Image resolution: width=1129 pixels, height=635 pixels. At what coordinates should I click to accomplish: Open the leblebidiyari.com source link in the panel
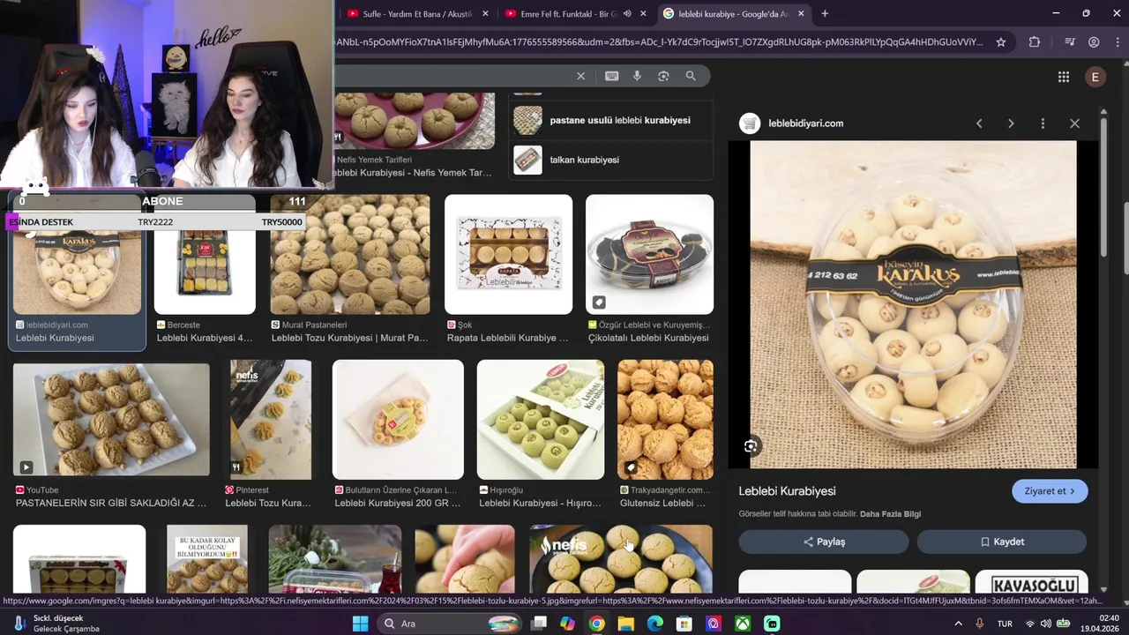[x=805, y=123]
